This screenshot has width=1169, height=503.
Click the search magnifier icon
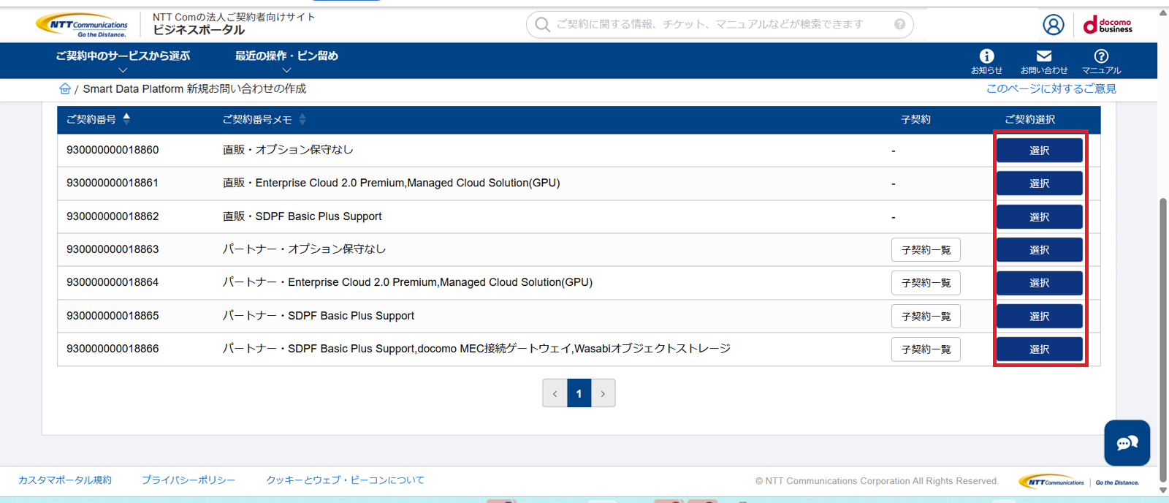(542, 24)
